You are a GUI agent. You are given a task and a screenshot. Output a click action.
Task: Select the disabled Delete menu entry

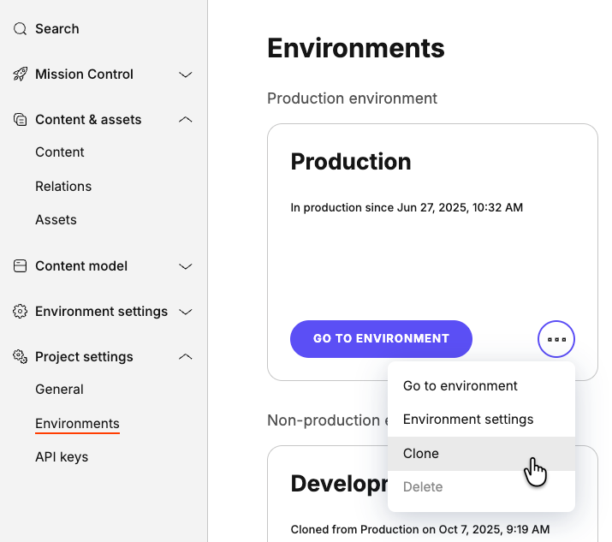pyautogui.click(x=481, y=487)
